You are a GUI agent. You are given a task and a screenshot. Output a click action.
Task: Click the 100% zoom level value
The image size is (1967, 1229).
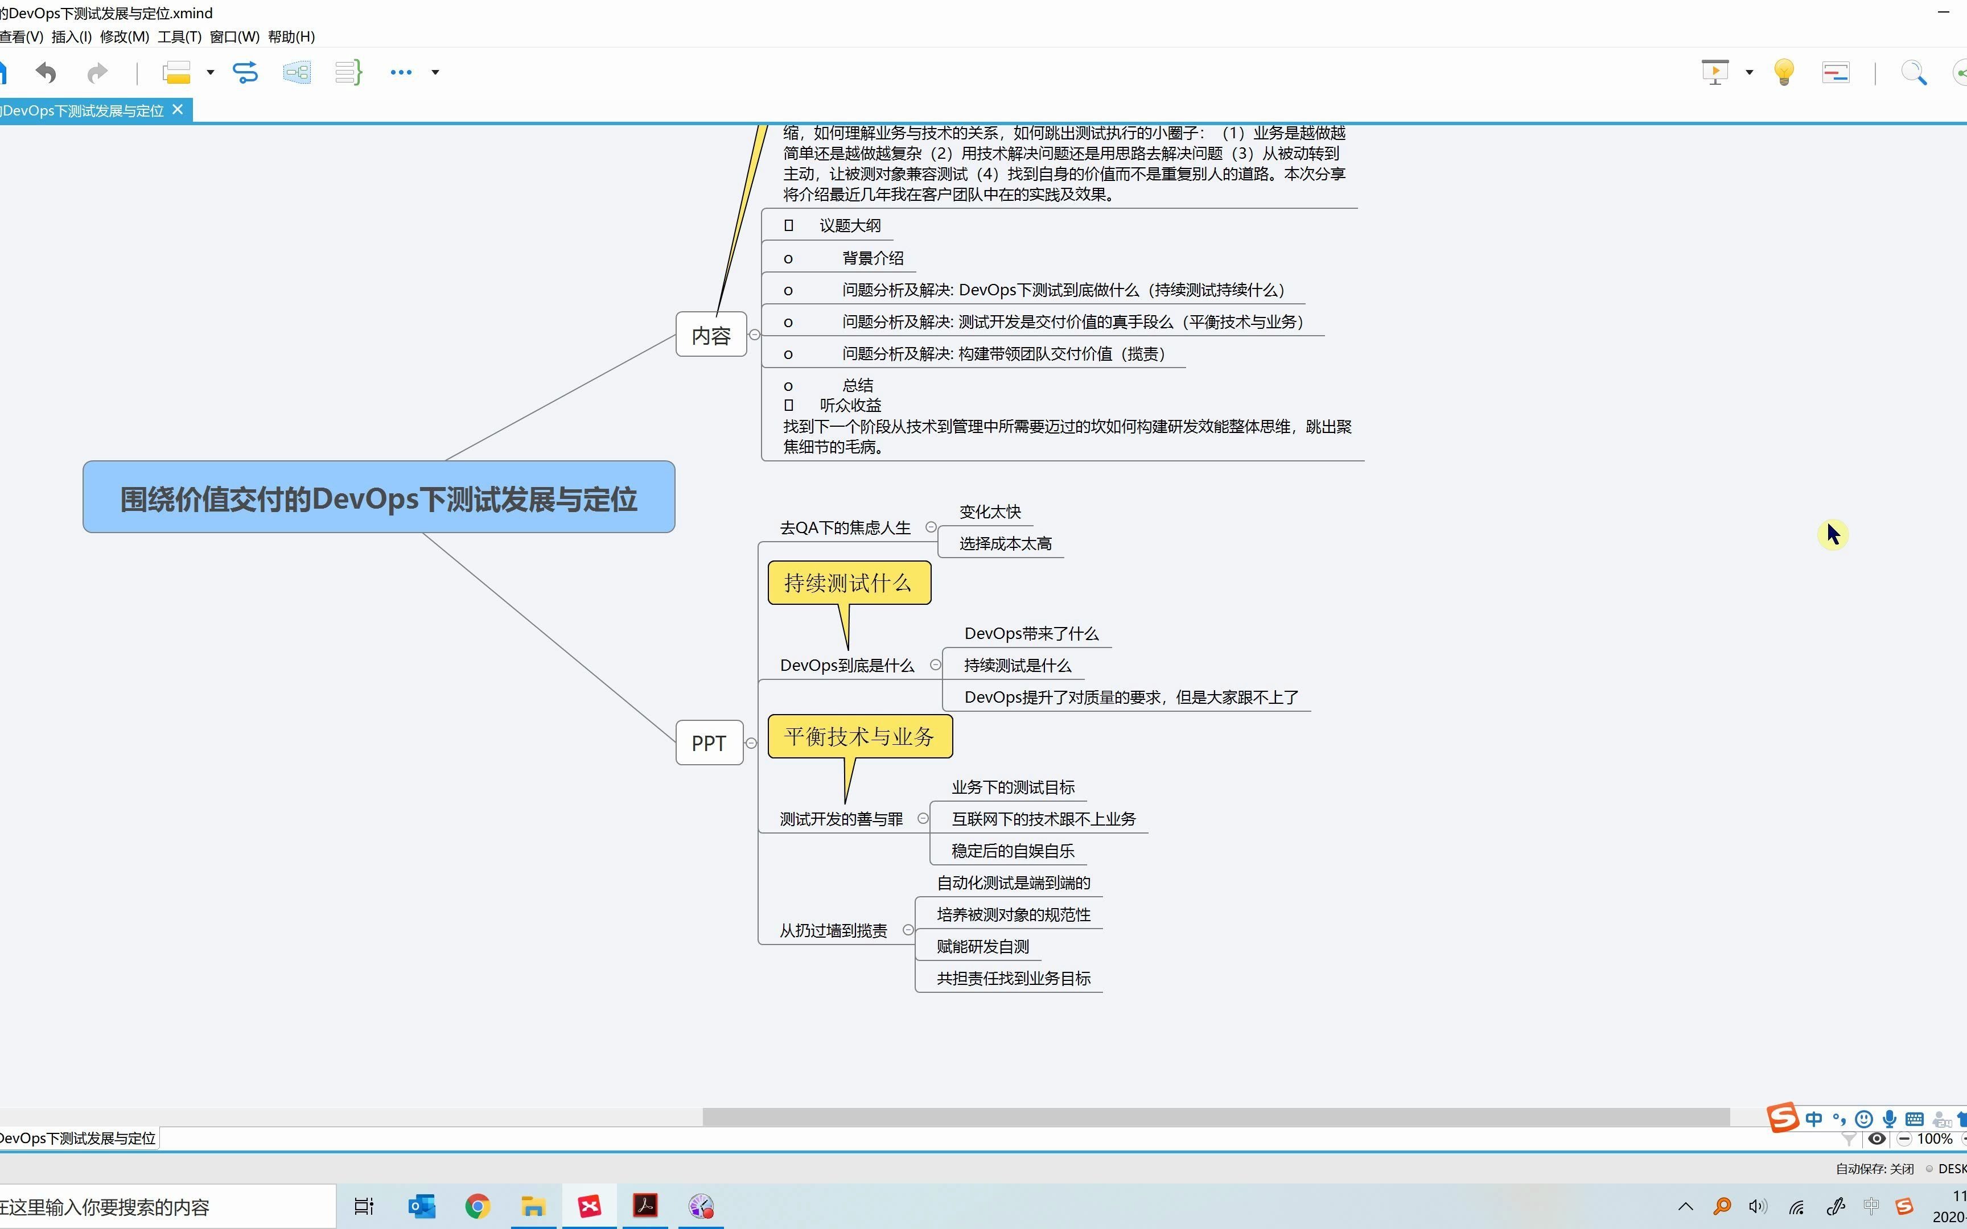[1935, 1139]
